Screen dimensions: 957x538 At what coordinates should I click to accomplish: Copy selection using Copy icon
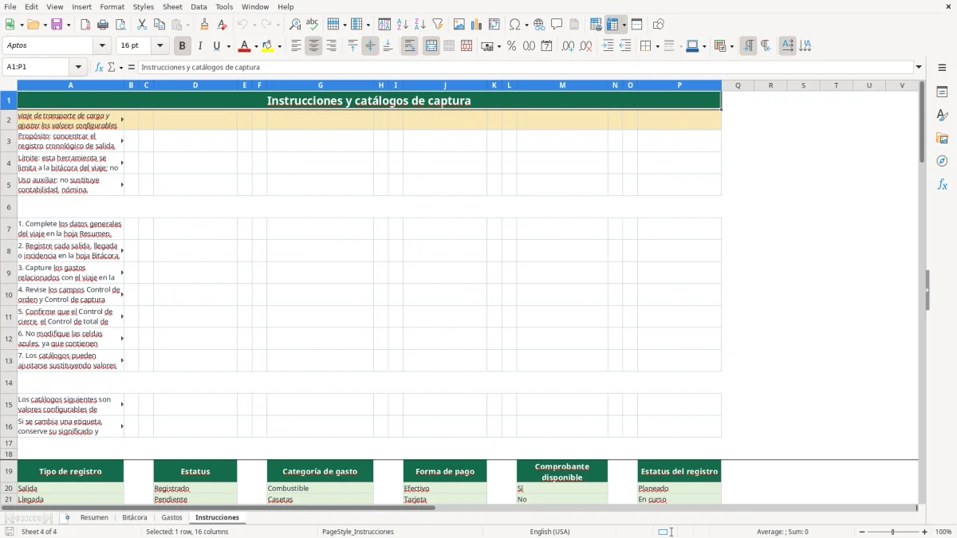coord(159,25)
